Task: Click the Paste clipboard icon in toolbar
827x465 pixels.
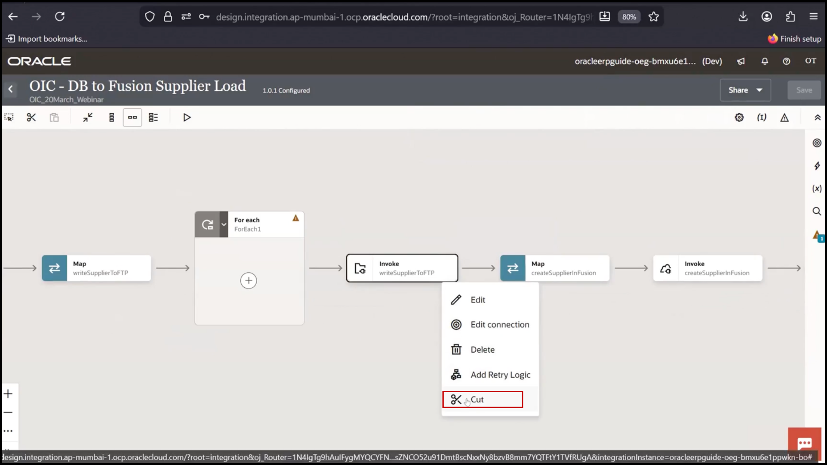Action: coord(54,118)
